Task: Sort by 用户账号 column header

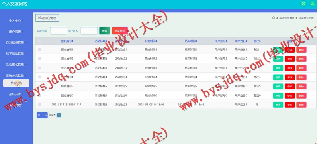Action: [x=221, y=41]
